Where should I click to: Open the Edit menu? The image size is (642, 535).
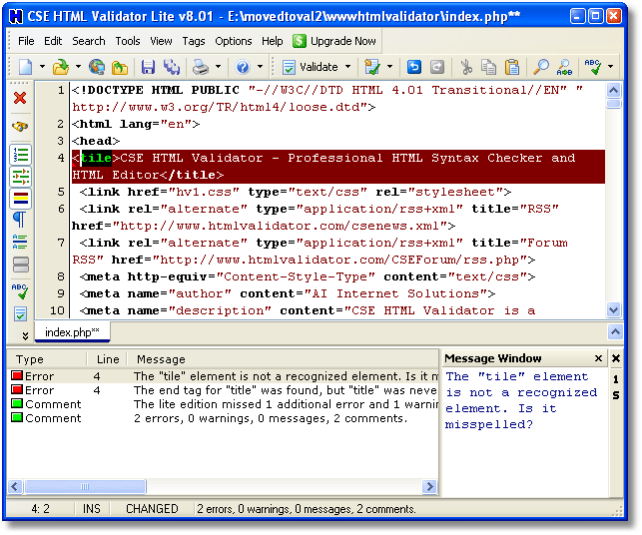[x=53, y=41]
